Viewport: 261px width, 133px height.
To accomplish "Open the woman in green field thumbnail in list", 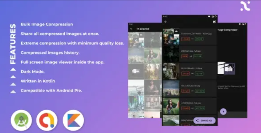I will tap(171, 106).
